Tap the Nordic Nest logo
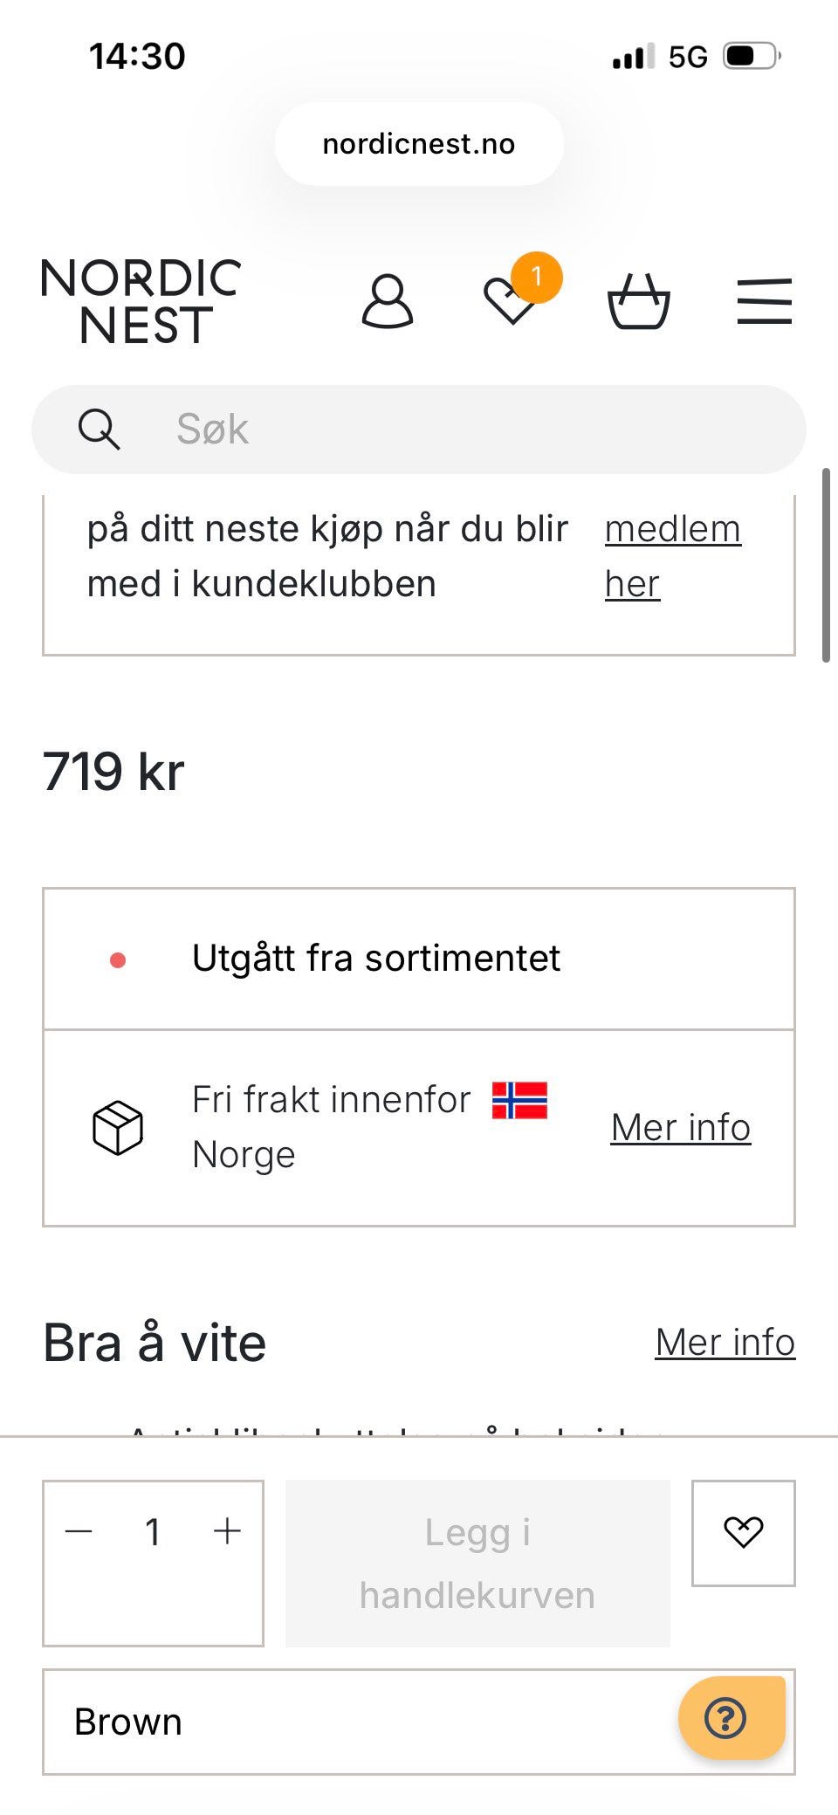 [141, 301]
